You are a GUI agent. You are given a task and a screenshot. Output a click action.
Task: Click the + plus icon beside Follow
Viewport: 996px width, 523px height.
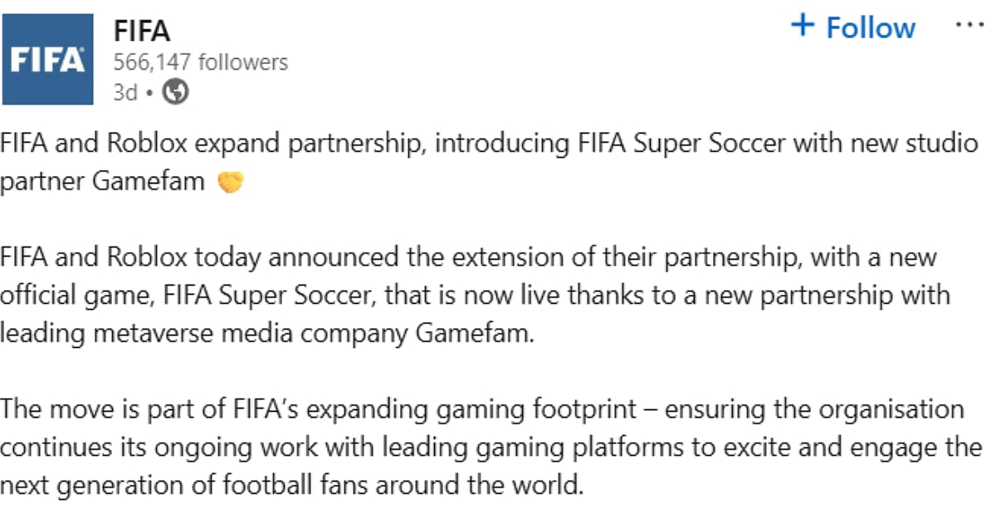click(803, 26)
